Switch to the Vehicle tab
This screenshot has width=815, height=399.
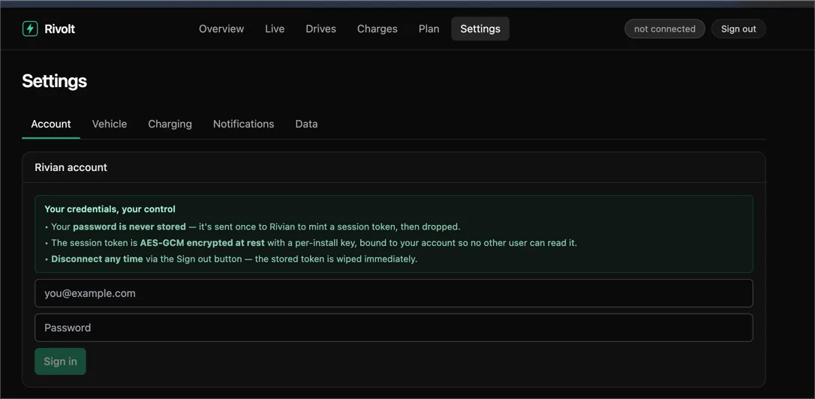point(110,124)
